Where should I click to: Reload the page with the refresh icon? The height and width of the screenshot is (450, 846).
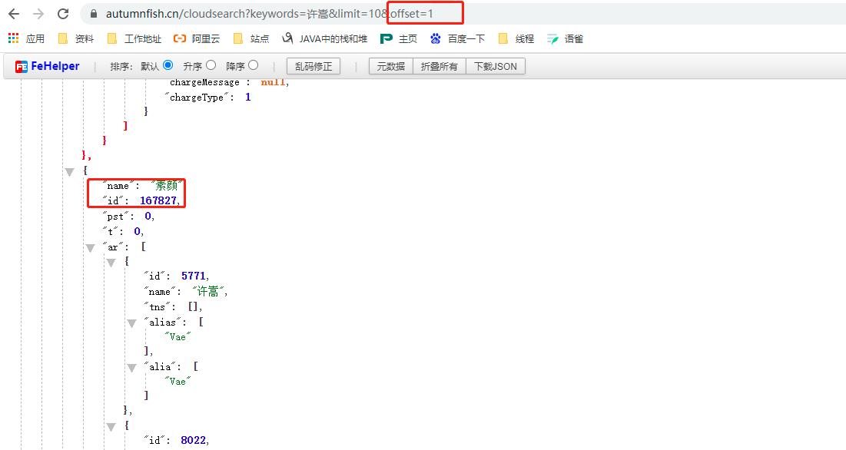point(63,14)
